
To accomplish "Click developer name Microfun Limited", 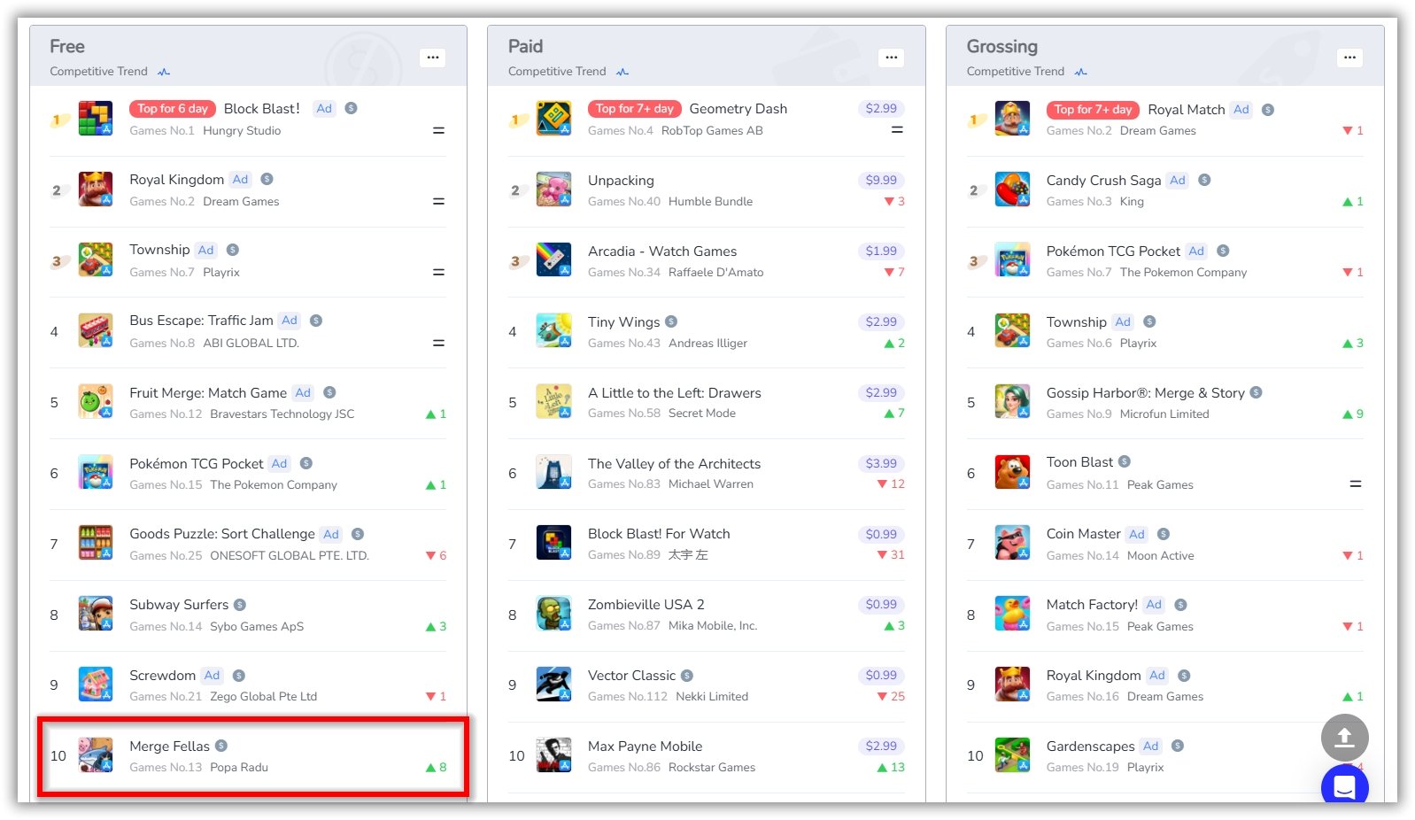I will point(1164,414).
